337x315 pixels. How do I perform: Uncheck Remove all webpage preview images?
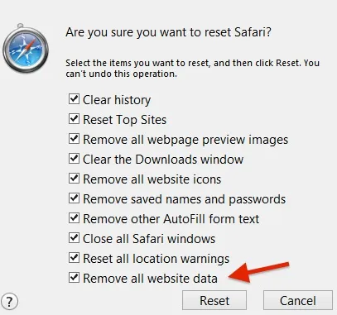pyautogui.click(x=74, y=139)
